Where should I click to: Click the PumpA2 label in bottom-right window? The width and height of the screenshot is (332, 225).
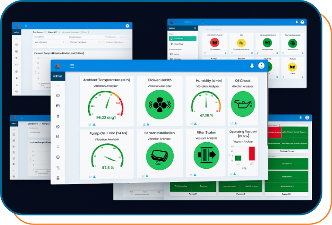240,194
